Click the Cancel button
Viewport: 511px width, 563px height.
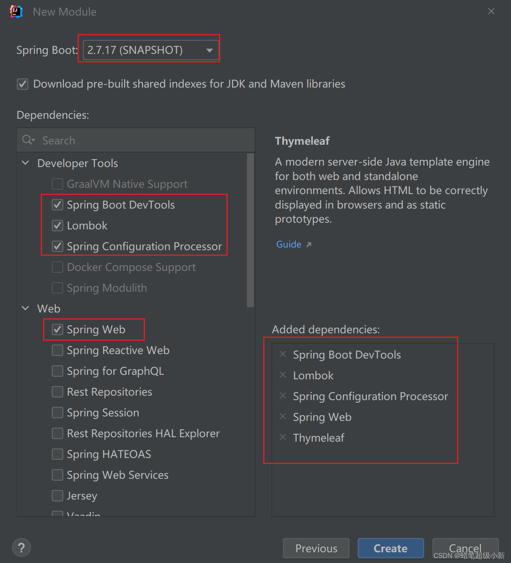click(465, 548)
